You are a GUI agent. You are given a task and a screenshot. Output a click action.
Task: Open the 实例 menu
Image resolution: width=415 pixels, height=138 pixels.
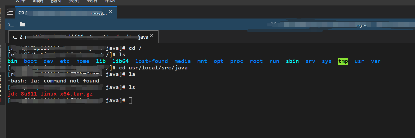tap(74, 1)
